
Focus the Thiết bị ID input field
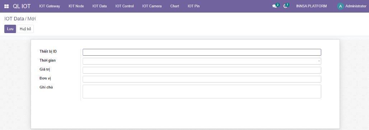(202, 52)
